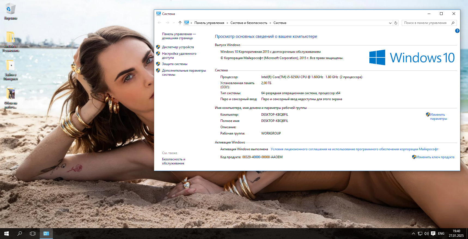Expand the chevron after Система и безопасность

coord(270,23)
